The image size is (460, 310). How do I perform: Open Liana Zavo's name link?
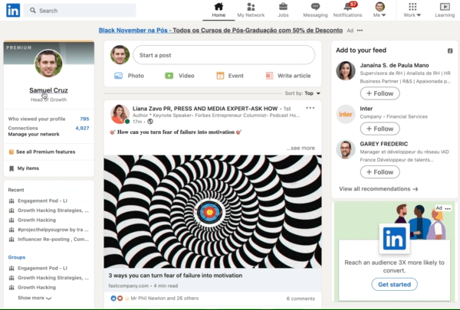(x=205, y=109)
